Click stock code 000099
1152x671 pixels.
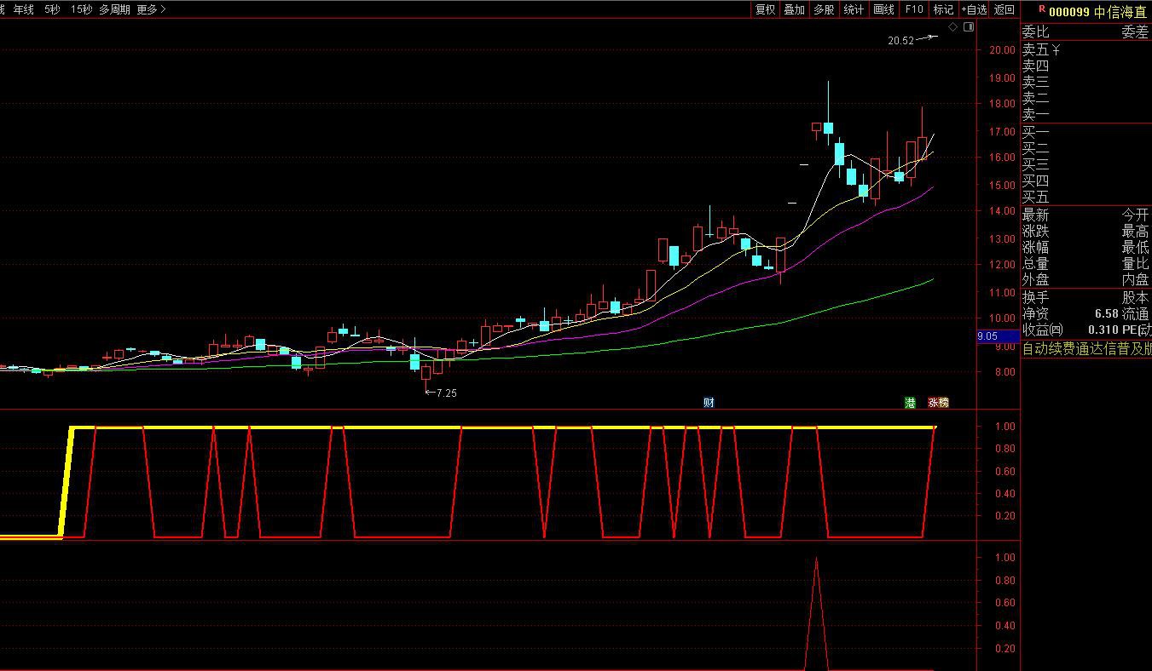tap(1068, 11)
